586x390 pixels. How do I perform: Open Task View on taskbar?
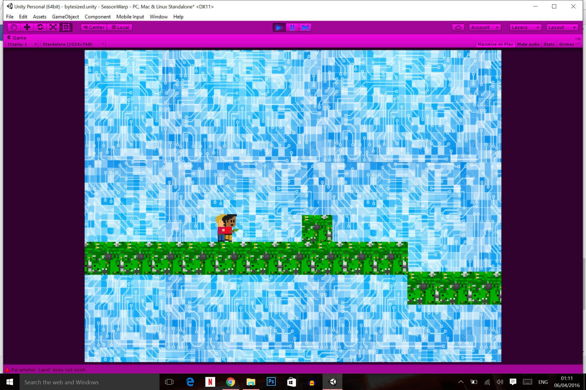(x=169, y=382)
